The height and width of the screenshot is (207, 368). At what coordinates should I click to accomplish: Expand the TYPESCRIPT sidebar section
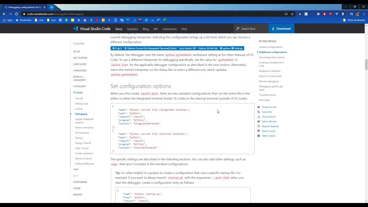(x=79, y=86)
